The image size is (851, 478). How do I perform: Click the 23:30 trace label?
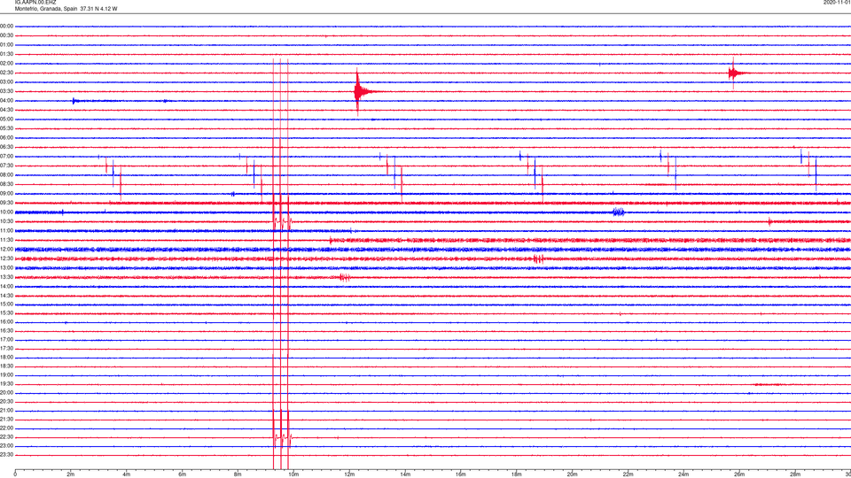6,455
